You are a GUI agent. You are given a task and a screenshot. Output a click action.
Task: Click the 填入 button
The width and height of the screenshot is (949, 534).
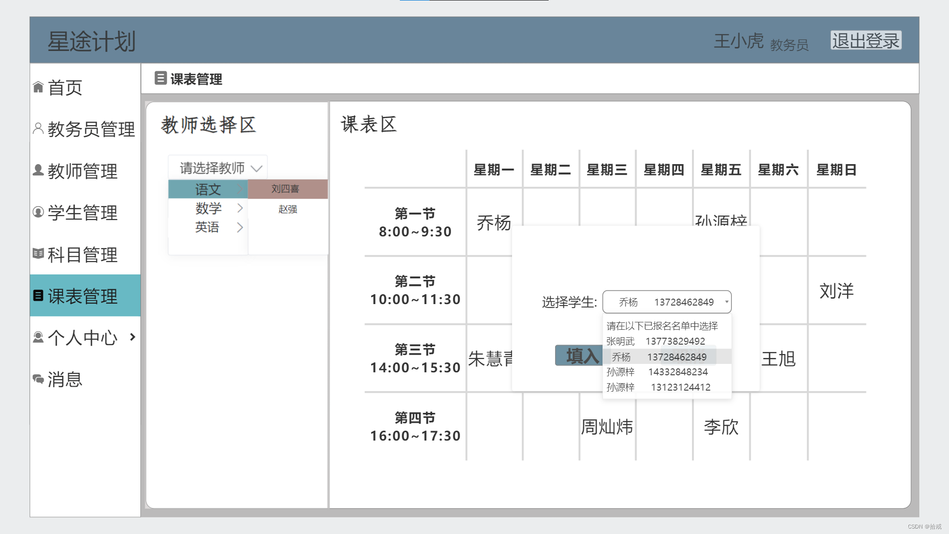click(579, 356)
